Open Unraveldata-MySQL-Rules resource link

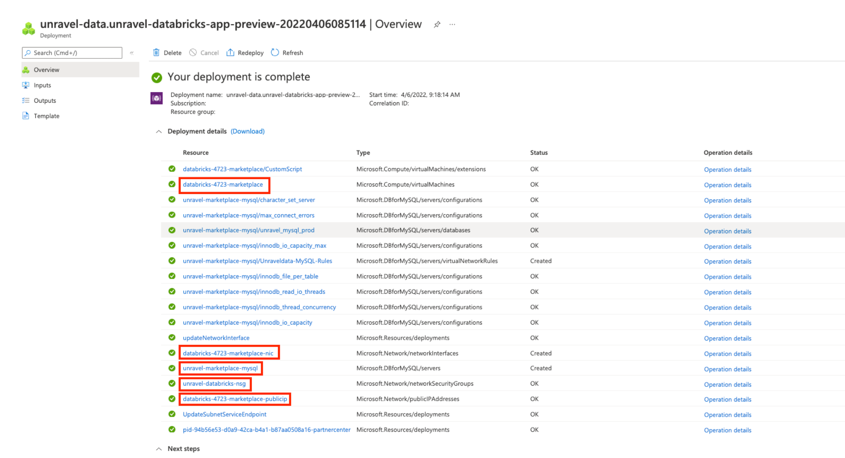(257, 261)
